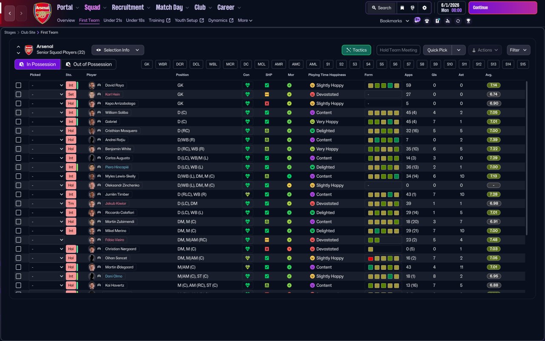Viewport: 545px width, 341px height.
Task: Tick the checkbox for Karl Hein
Action: click(18, 94)
